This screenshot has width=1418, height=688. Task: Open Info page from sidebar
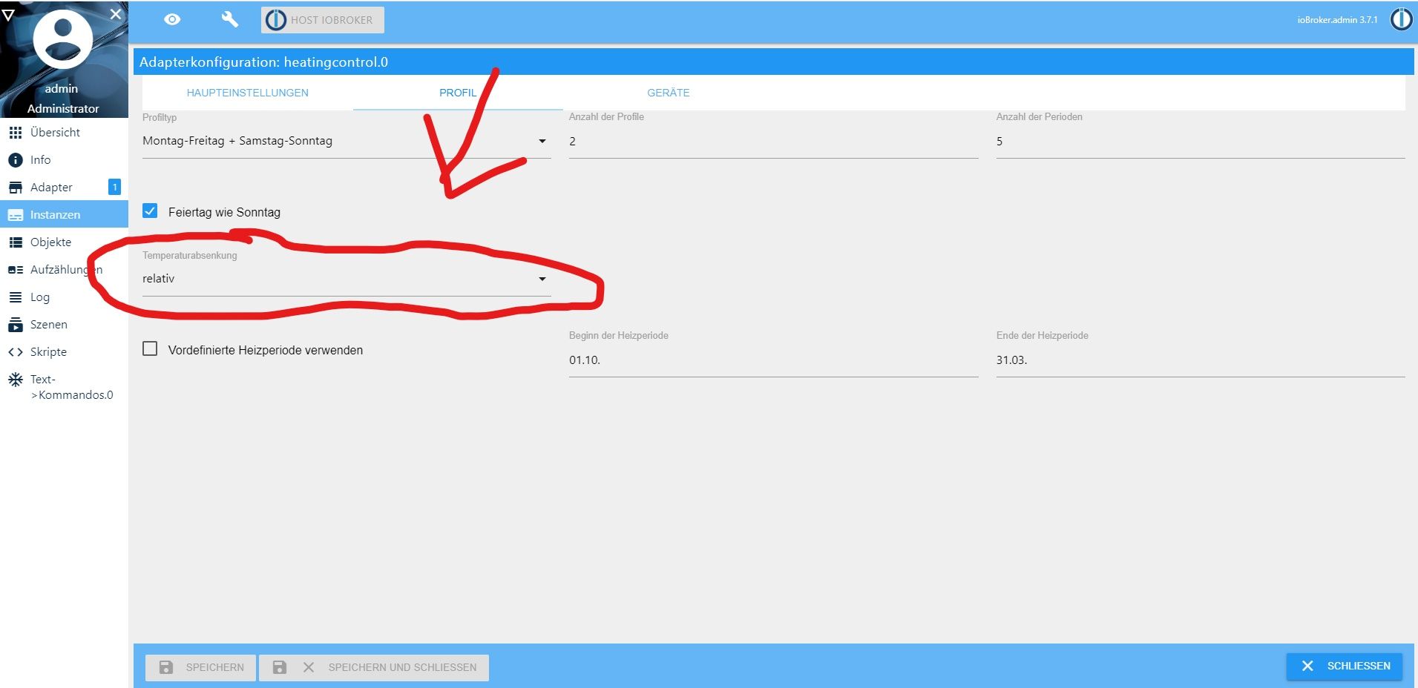coord(40,160)
